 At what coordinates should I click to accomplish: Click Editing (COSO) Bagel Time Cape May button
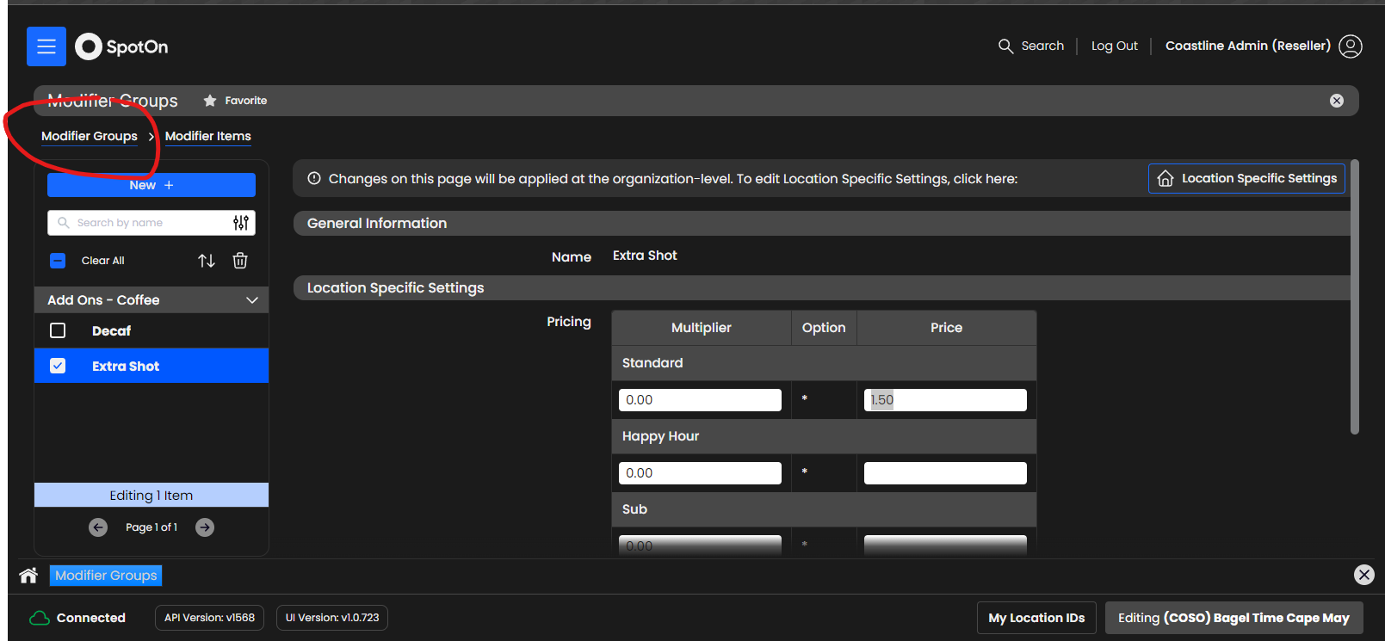(x=1234, y=618)
